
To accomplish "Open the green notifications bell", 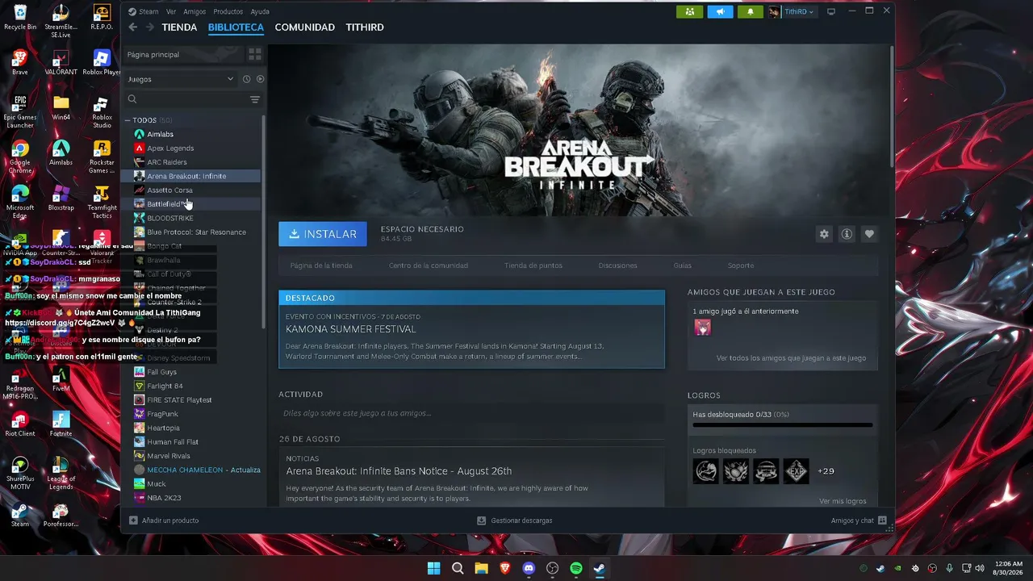I will tap(751, 11).
